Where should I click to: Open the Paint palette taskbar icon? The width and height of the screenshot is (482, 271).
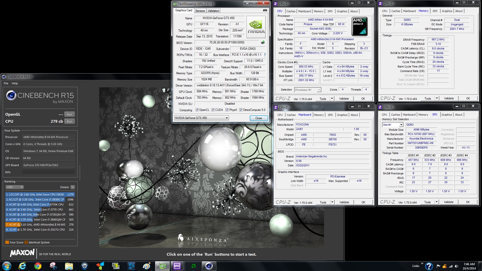(146, 266)
